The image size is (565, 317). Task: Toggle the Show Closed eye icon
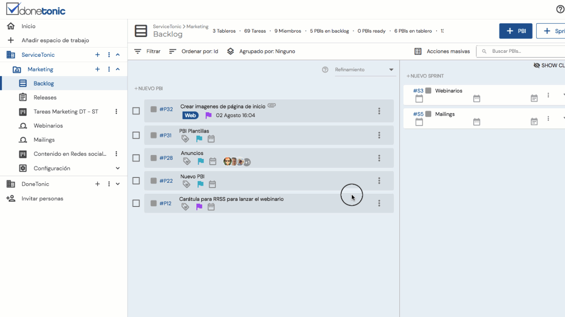536,65
